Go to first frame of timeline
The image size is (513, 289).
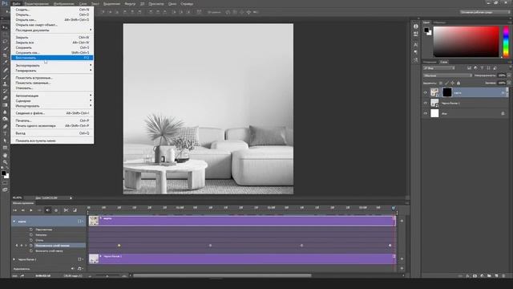(x=14, y=210)
